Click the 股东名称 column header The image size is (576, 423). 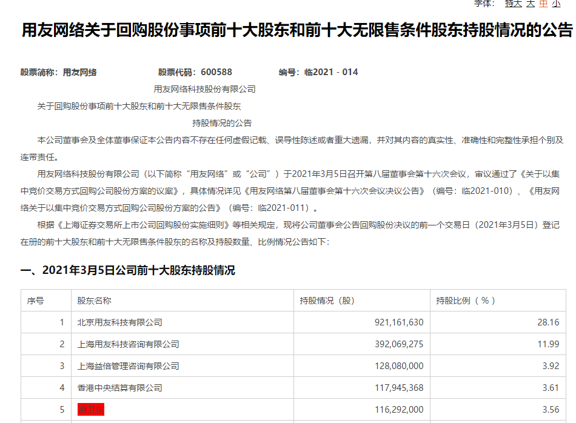[94, 301]
